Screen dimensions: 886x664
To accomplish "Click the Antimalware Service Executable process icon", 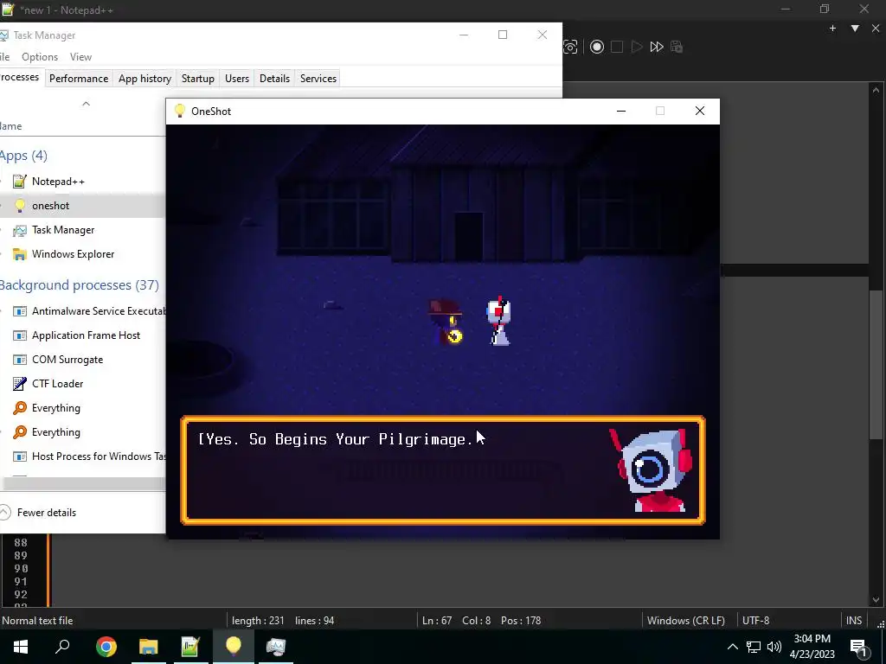I will pos(20,311).
